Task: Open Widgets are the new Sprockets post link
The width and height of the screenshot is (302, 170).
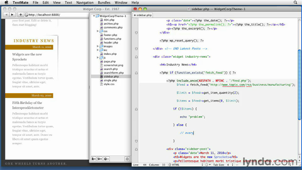Action: [27, 57]
